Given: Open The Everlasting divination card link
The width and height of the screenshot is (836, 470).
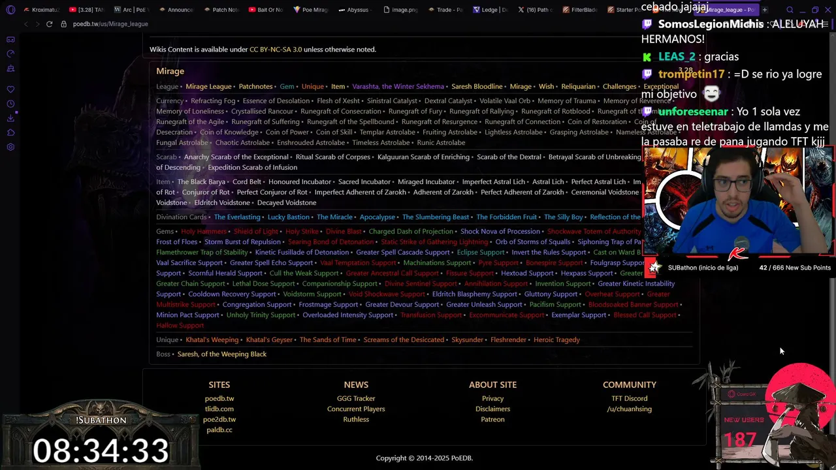Looking at the screenshot, I should (x=237, y=217).
